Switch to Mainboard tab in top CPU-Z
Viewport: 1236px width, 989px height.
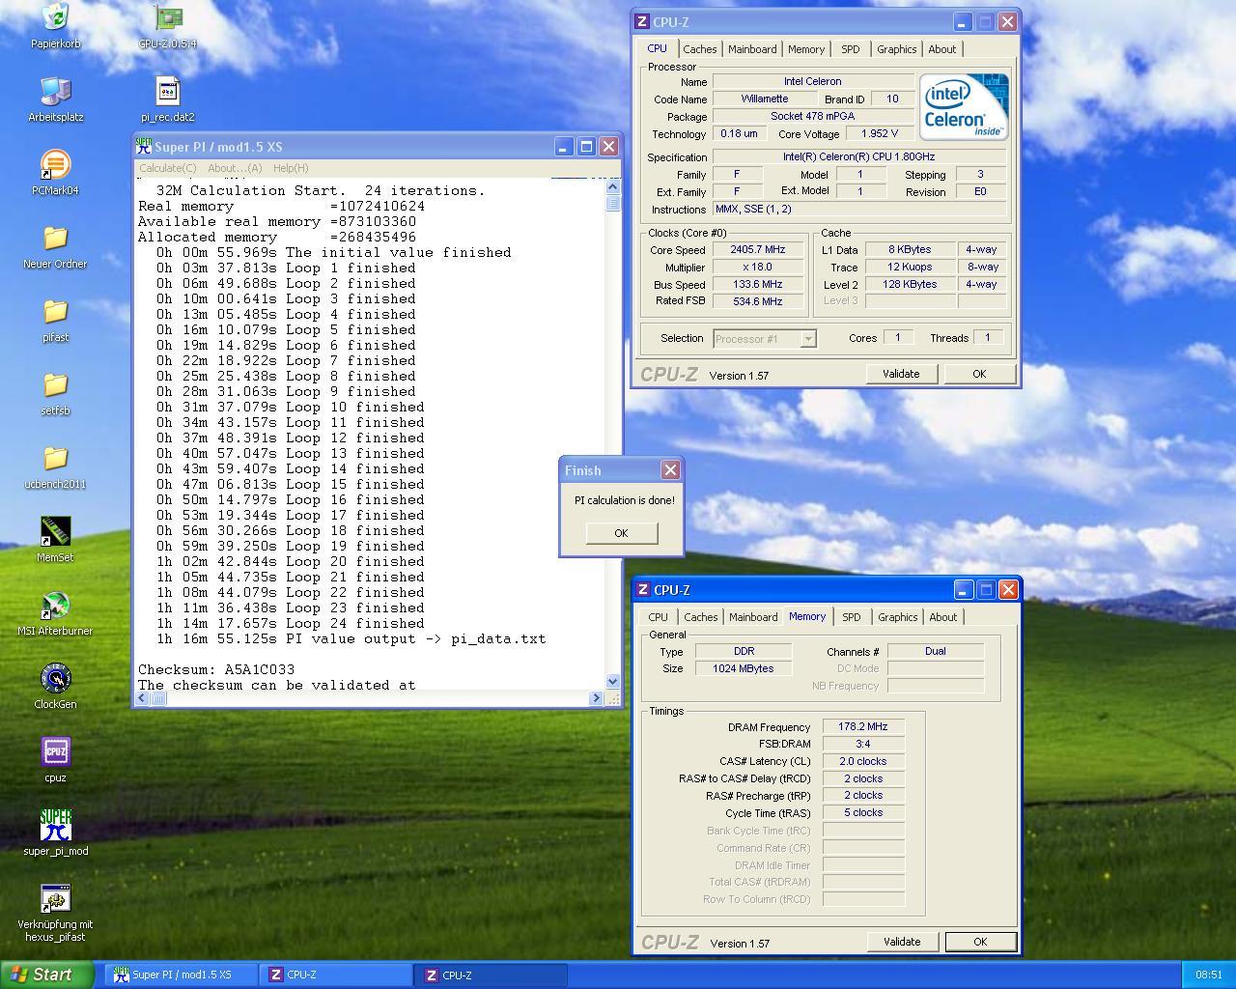pos(752,49)
